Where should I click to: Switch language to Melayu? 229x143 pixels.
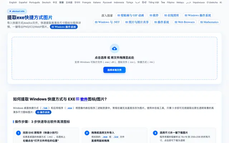pyautogui.click(x=180, y=3)
